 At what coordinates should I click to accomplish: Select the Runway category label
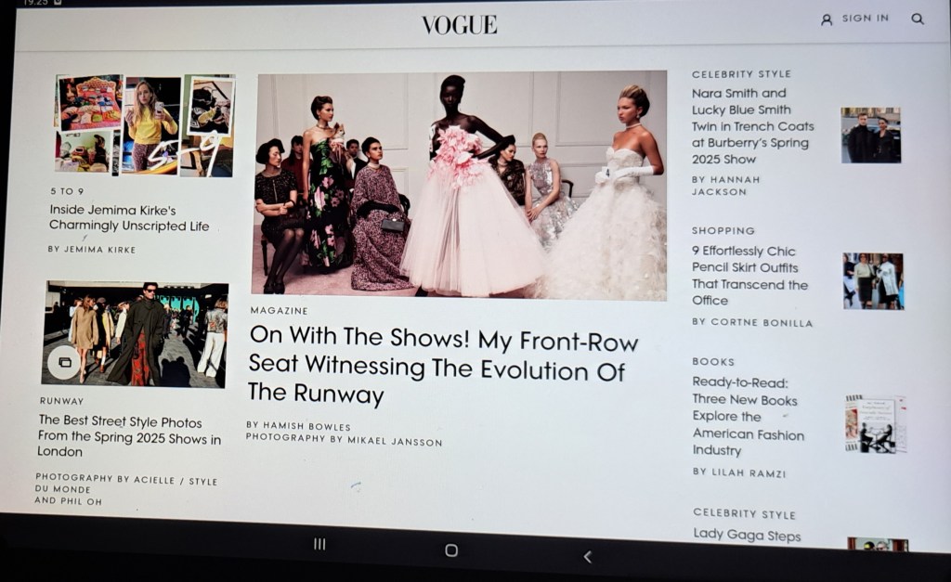click(61, 401)
